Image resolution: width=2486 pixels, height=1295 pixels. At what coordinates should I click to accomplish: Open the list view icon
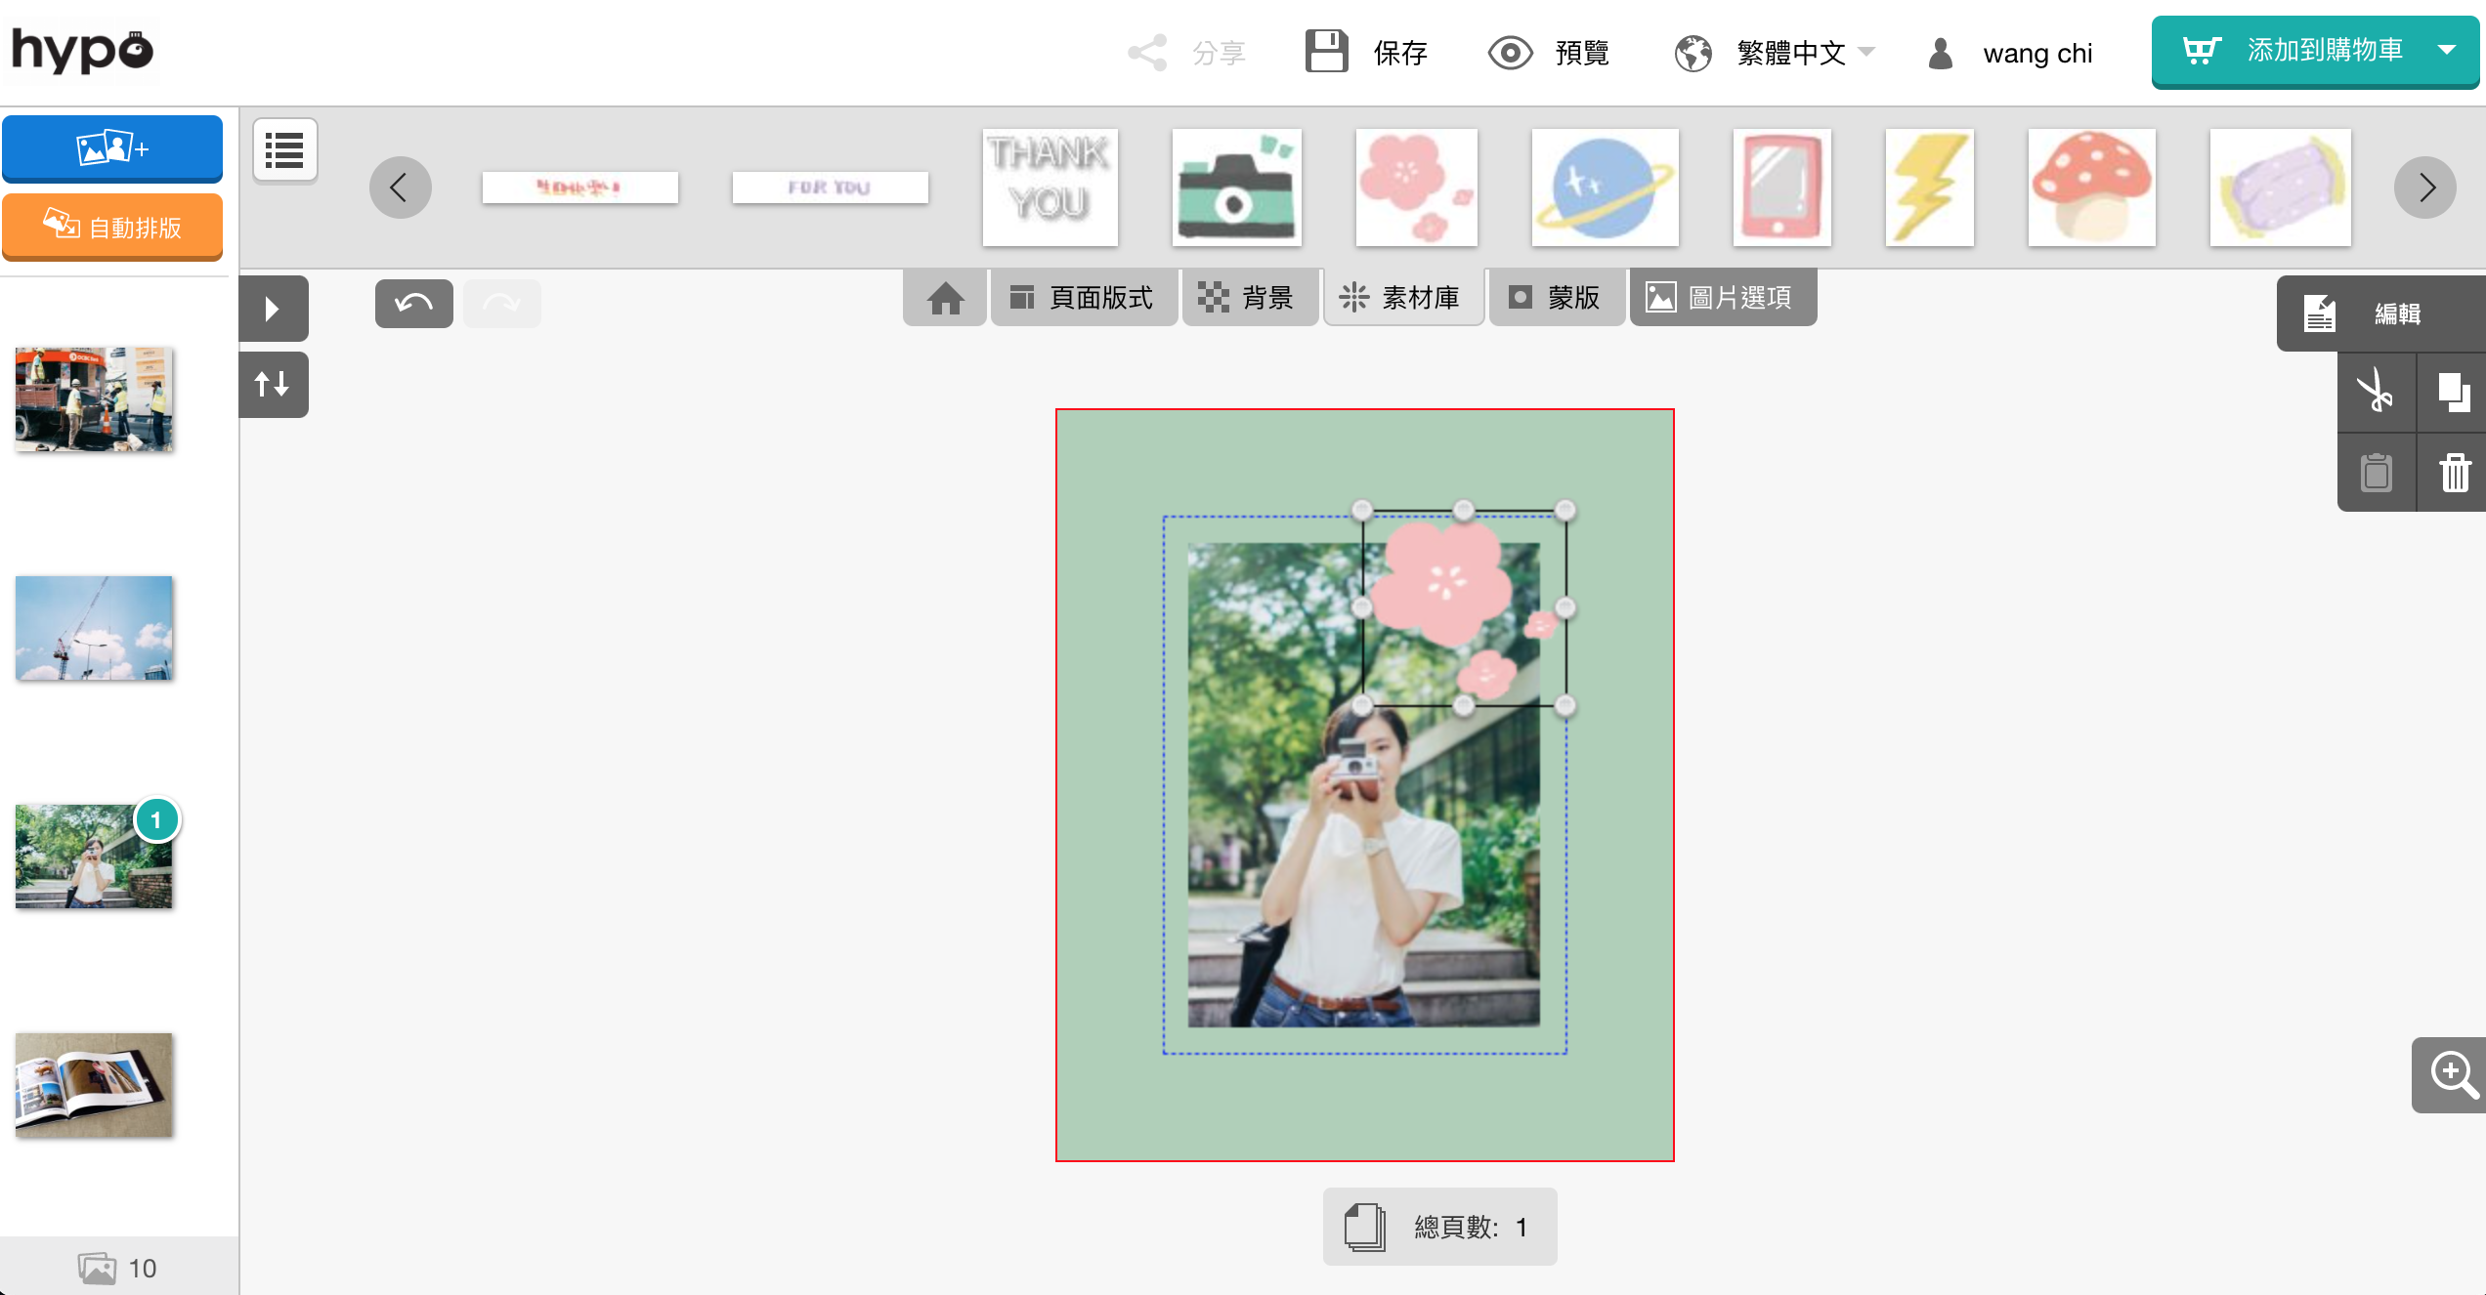[284, 150]
